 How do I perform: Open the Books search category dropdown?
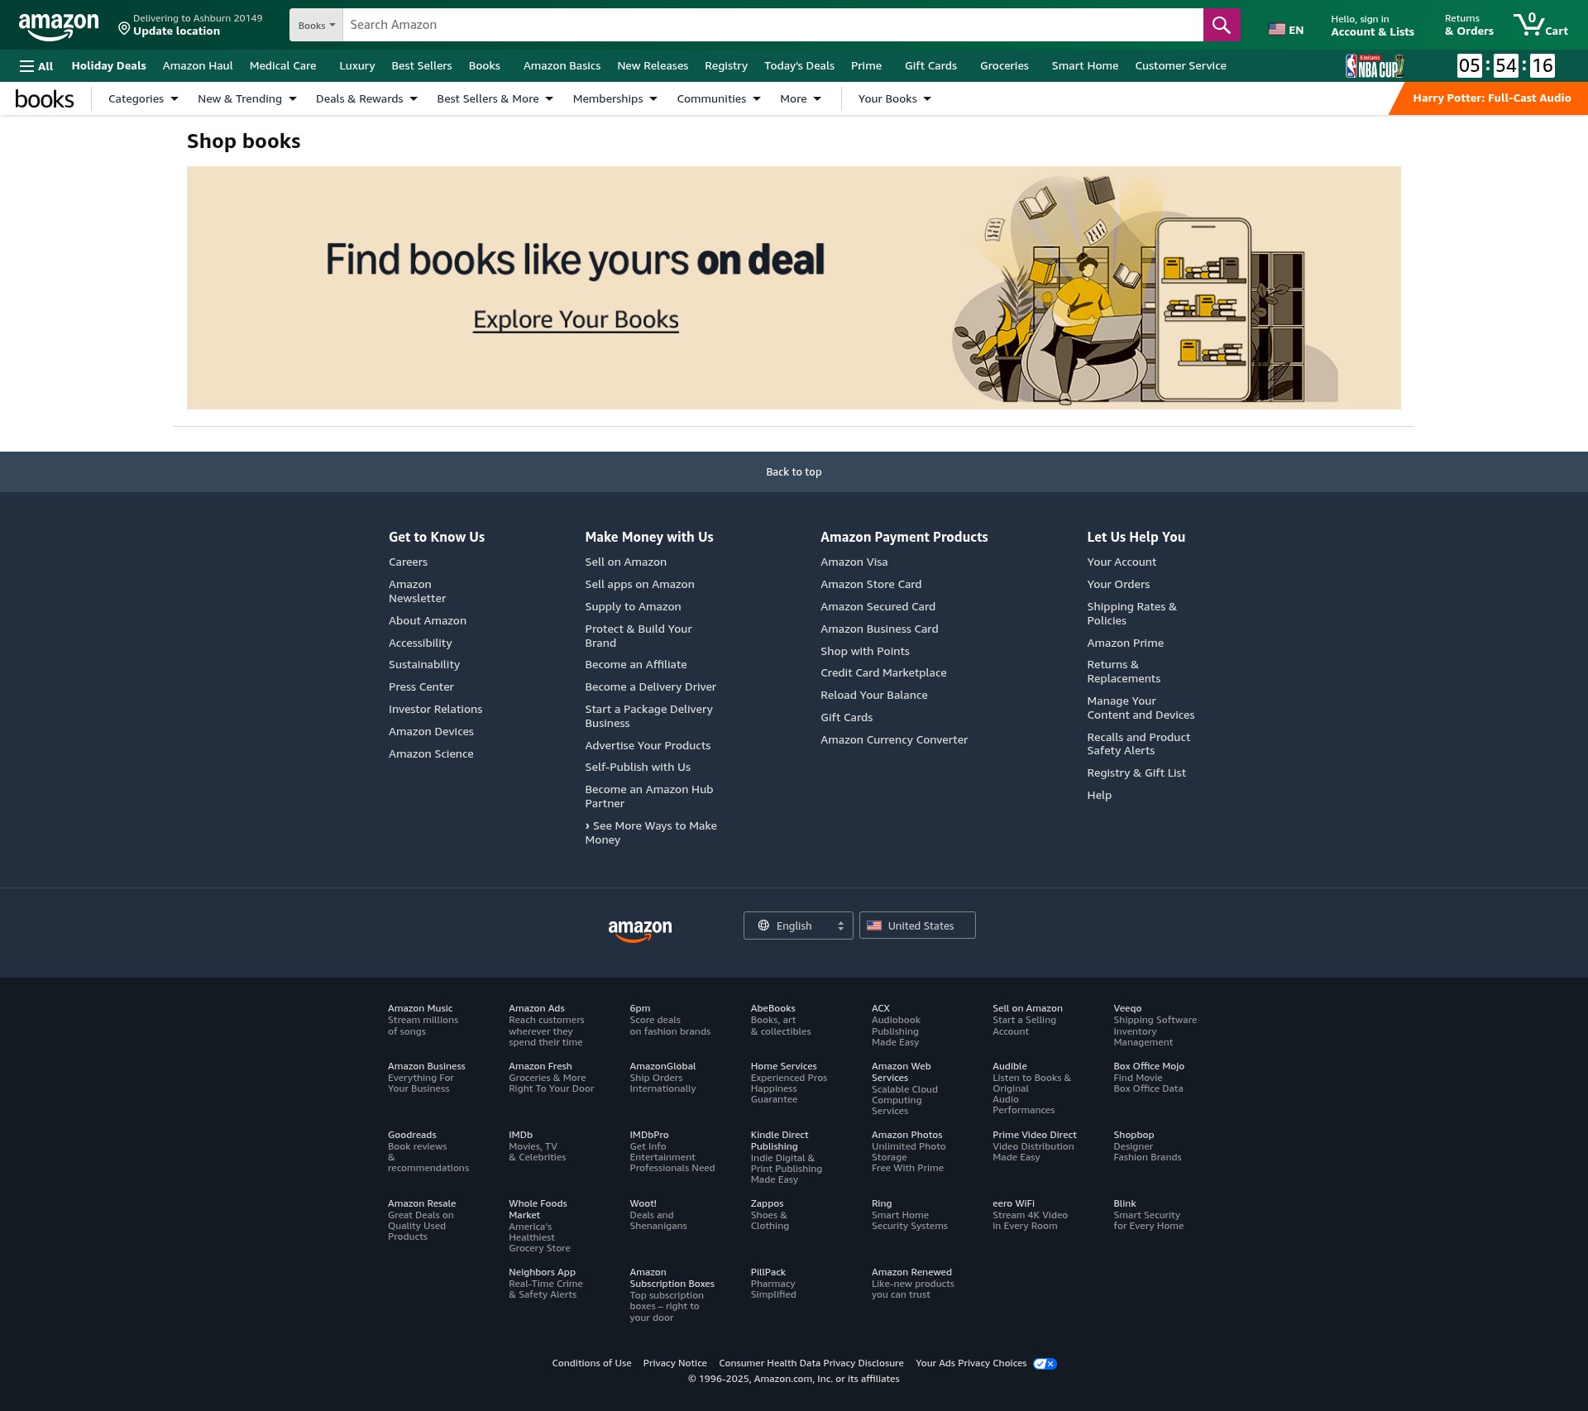316,25
